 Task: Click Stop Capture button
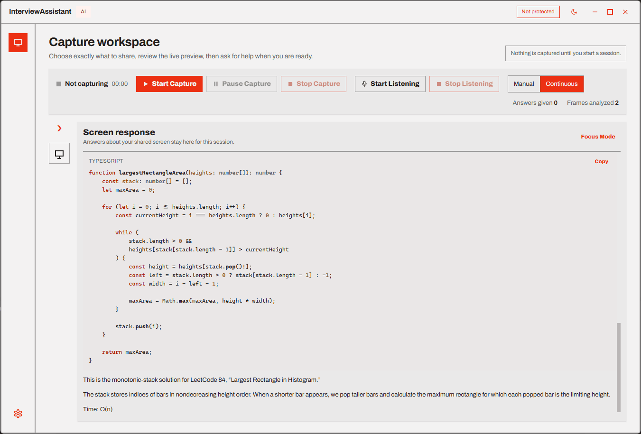(x=314, y=84)
